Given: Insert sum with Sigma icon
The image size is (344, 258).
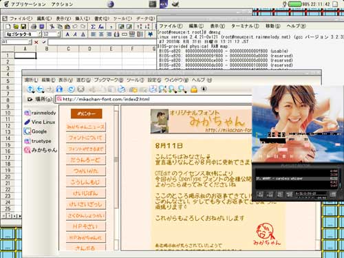Looking at the screenshot, I should coord(93,27).
